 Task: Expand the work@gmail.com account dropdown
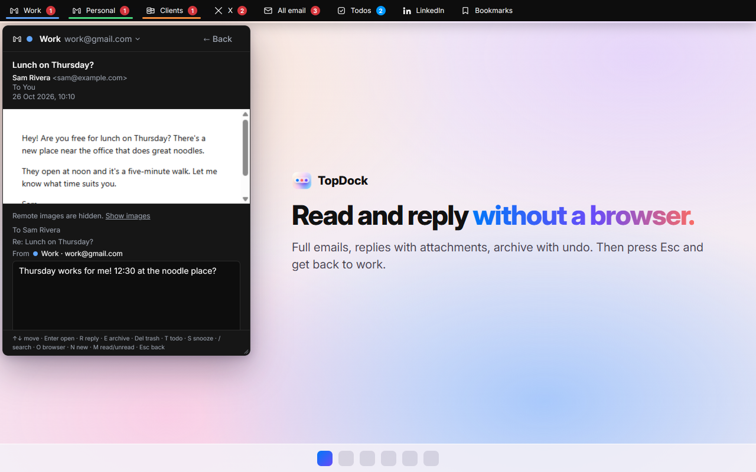pos(102,39)
